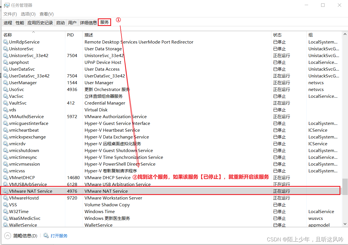Image resolution: width=348 pixels, height=245 pixels.
Task: Click PID value 5972
Action: click(x=72, y=116)
